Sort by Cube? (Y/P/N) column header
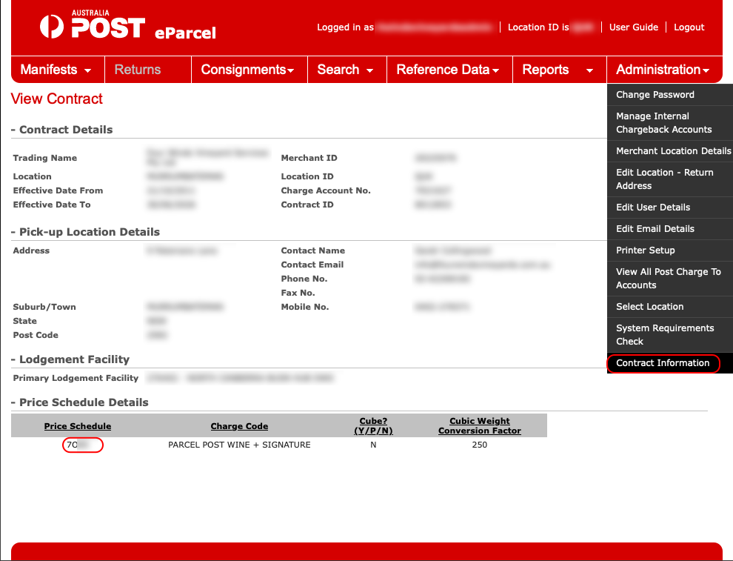The width and height of the screenshot is (733, 561). [373, 426]
